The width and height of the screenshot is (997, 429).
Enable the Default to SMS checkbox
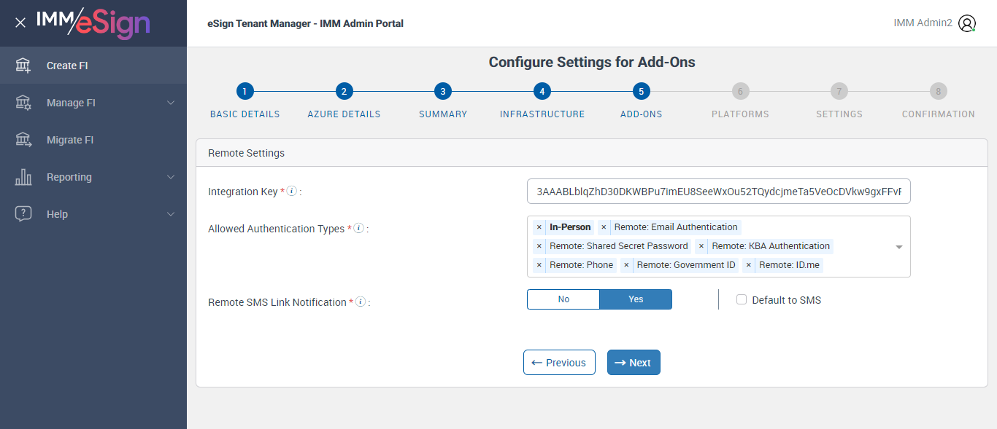[x=742, y=299]
